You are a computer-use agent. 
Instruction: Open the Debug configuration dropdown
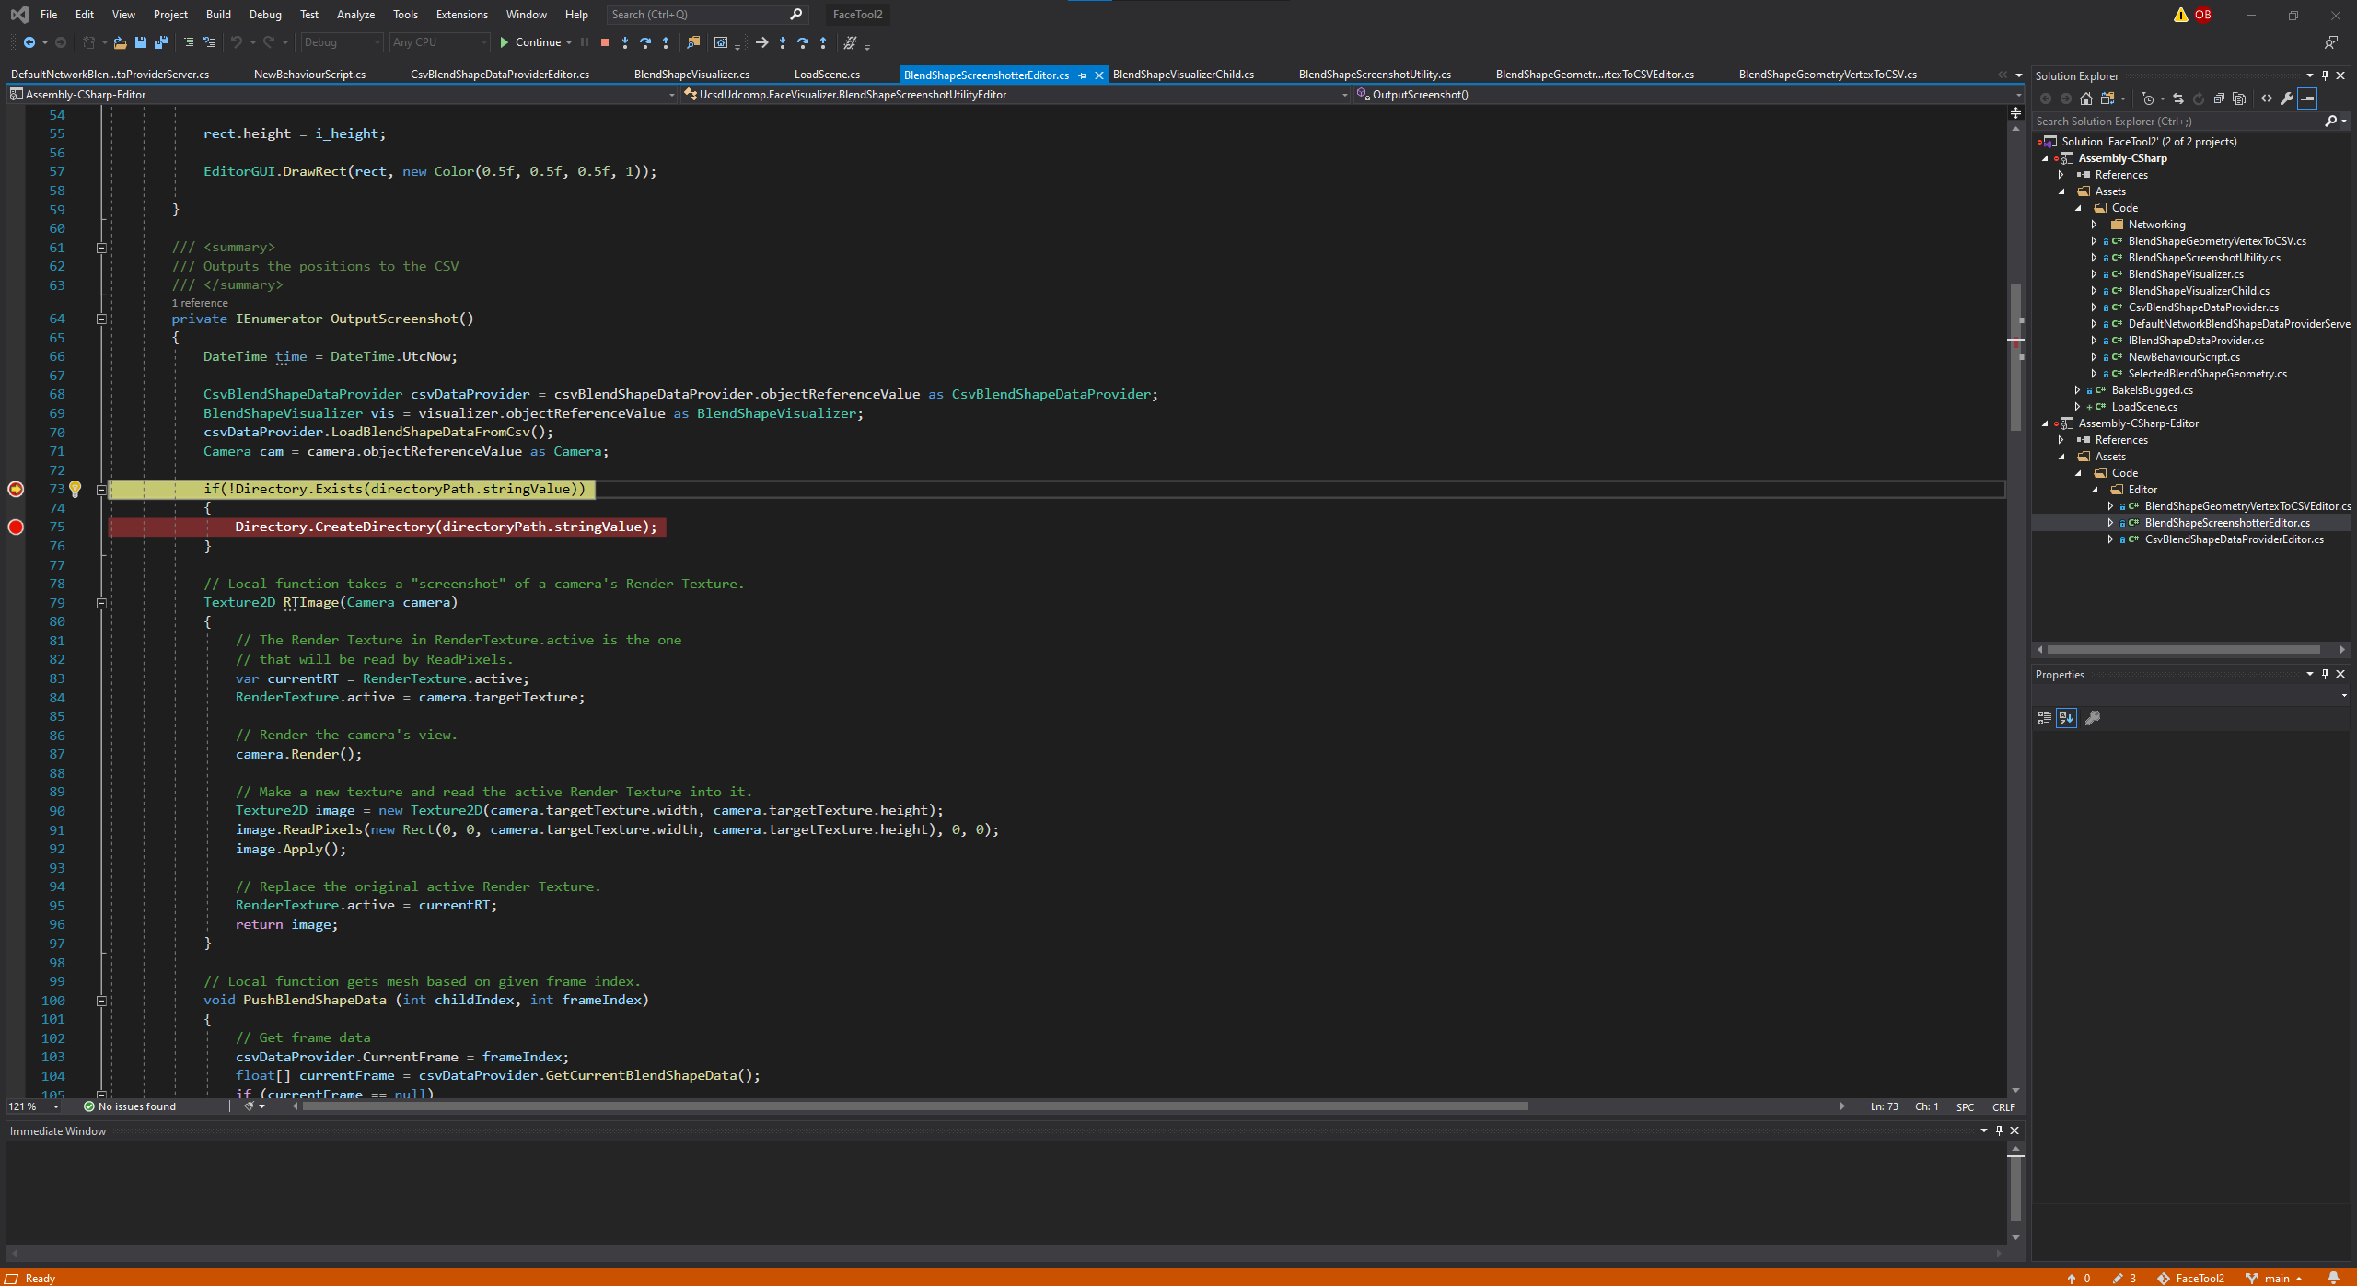tap(342, 42)
